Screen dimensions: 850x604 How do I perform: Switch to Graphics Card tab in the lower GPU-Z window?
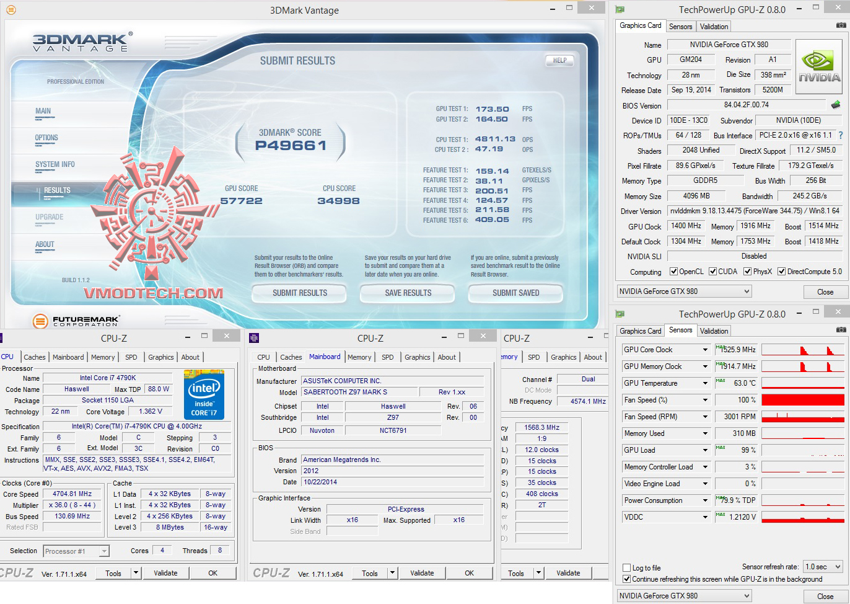(x=640, y=331)
